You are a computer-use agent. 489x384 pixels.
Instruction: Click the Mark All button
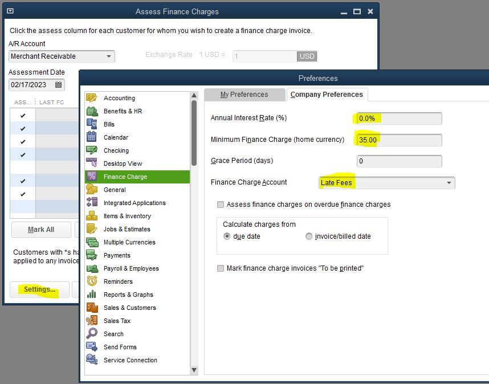[x=41, y=230]
